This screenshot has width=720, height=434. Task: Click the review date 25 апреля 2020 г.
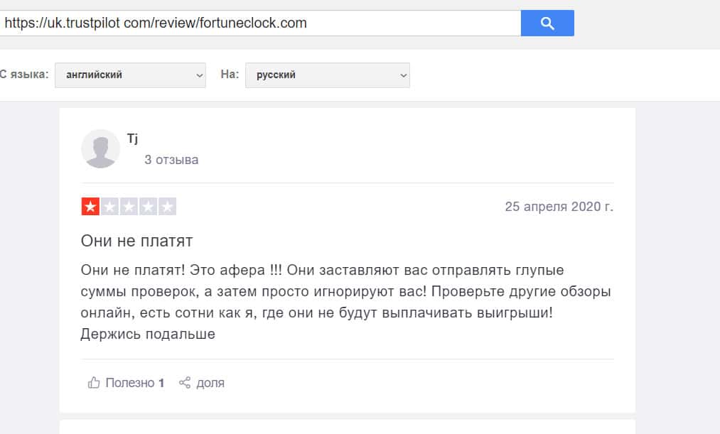point(559,207)
